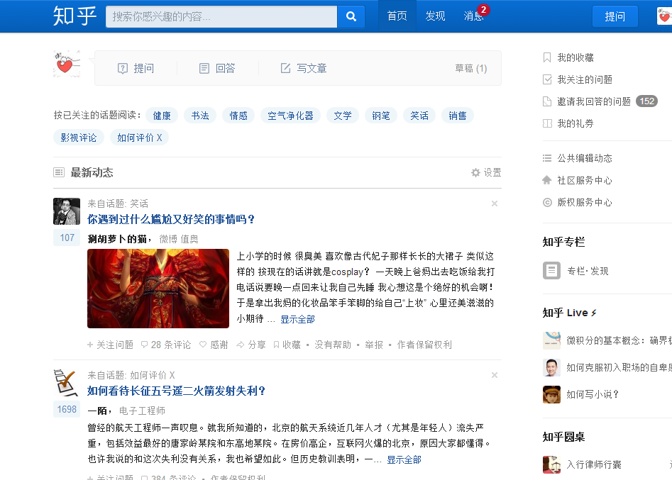Open the question about Long March 5 rocket failure
This screenshot has height=480, width=672.
(178, 391)
